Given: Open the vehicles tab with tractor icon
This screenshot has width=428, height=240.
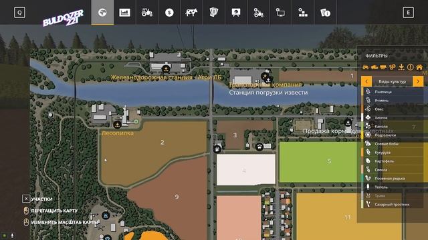Looking at the screenshot, I should pos(147,13).
